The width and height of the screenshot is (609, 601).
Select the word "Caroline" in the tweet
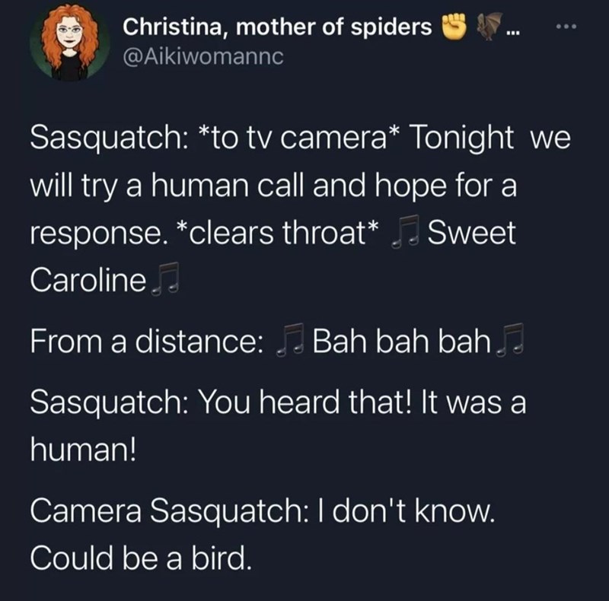coord(88,281)
